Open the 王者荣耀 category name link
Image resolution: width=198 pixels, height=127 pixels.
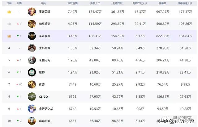[45, 12]
